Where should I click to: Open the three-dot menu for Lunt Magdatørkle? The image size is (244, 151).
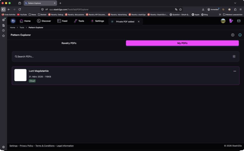point(235,71)
